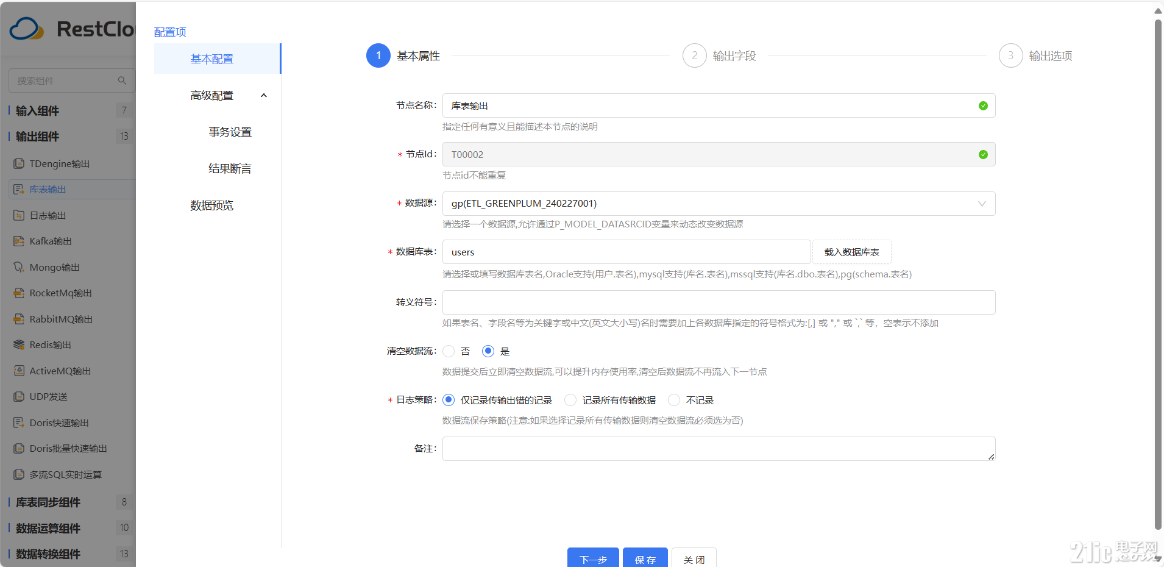This screenshot has height=567, width=1164.
Task: Collapse the 输出组件 category
Action: pos(38,136)
